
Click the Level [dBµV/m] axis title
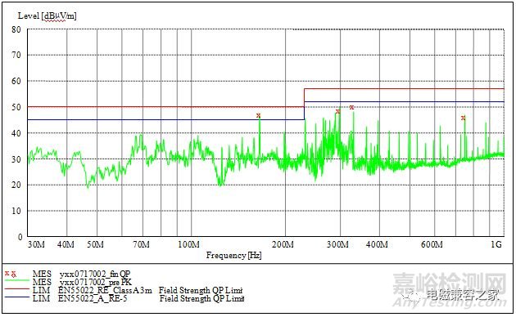point(47,16)
